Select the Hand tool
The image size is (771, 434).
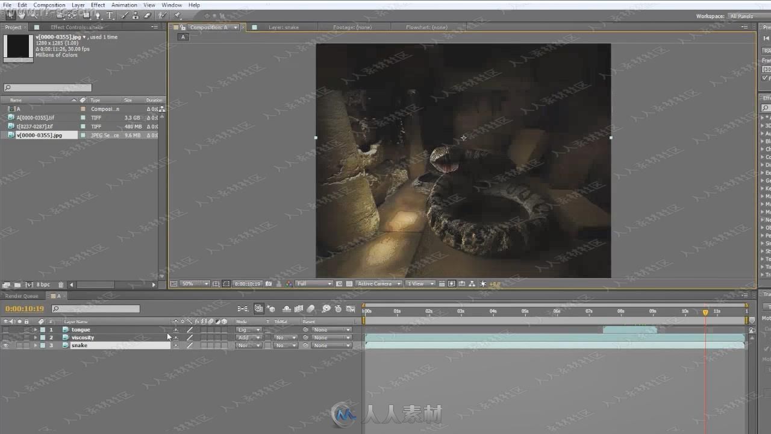(x=22, y=15)
